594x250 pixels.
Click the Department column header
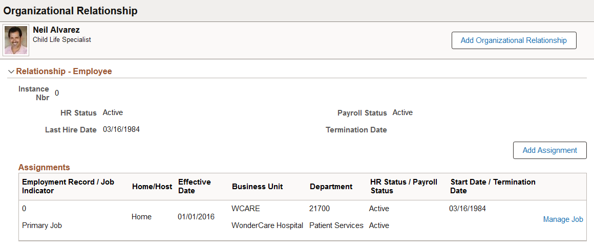tap(331, 187)
